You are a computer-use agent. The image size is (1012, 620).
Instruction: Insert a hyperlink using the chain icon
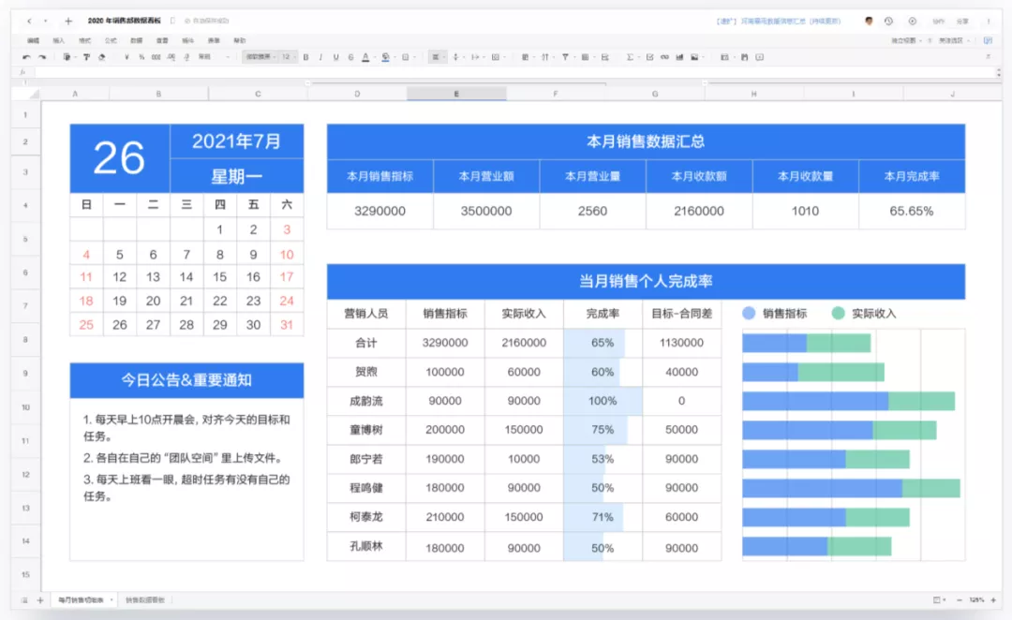click(664, 57)
